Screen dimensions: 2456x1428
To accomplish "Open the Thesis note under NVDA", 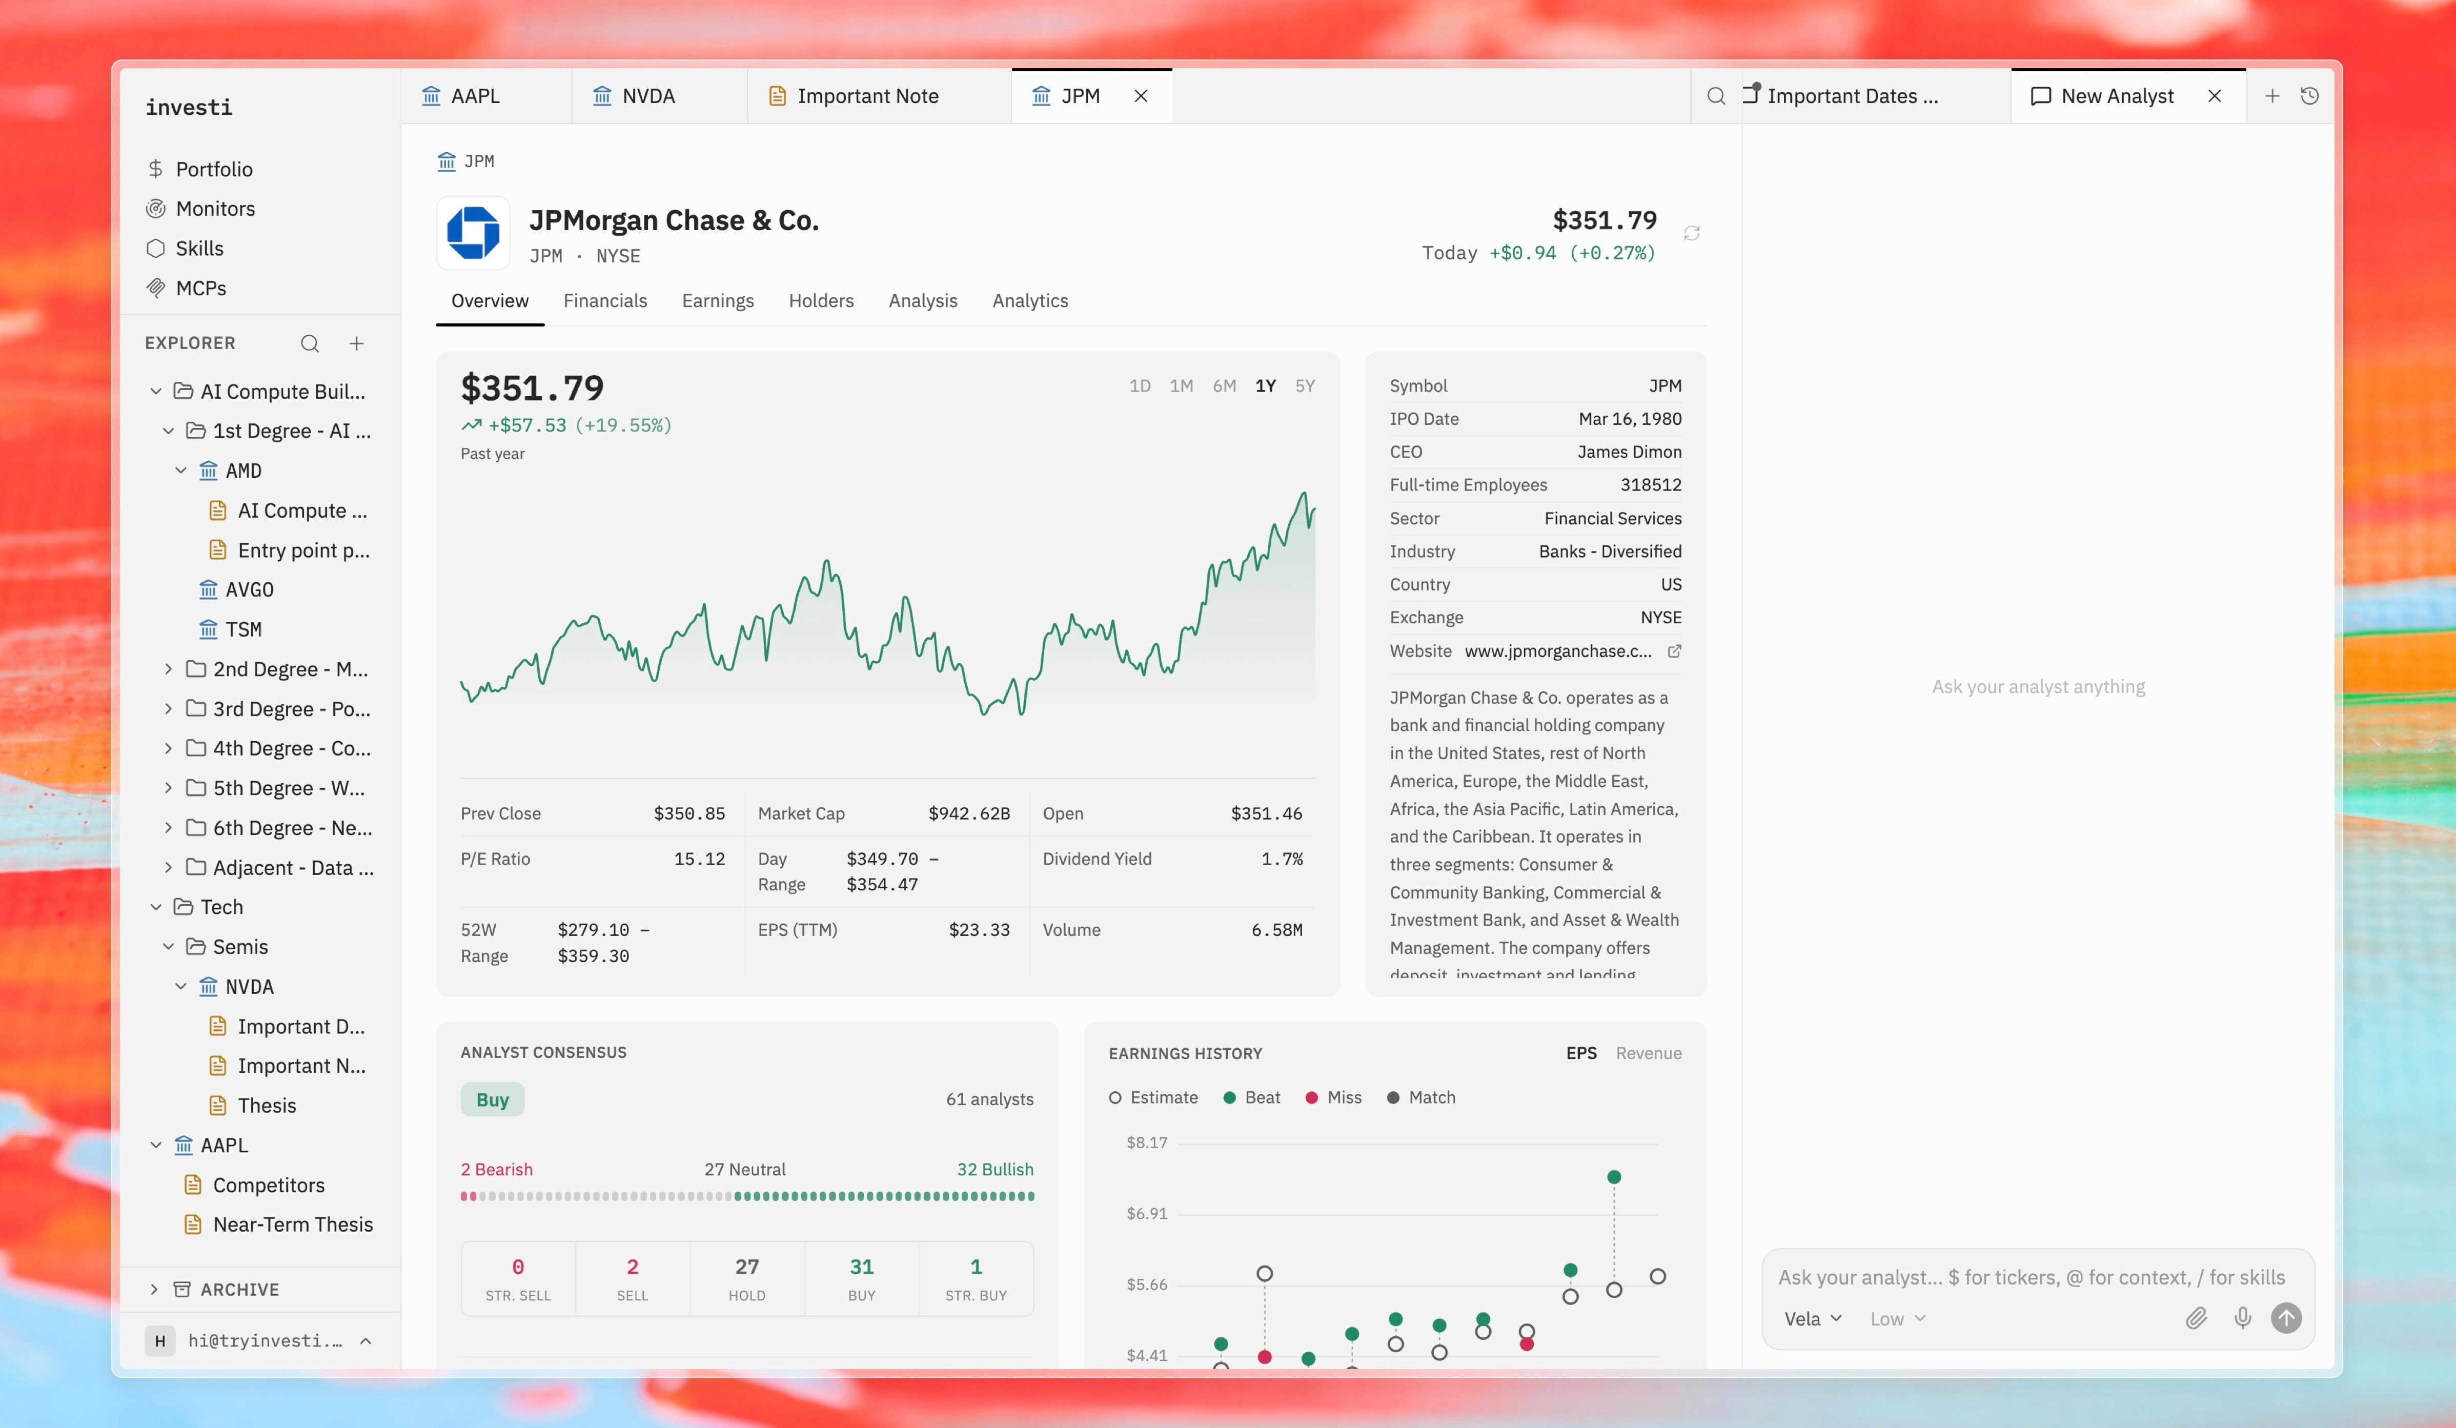I will coord(267,1106).
